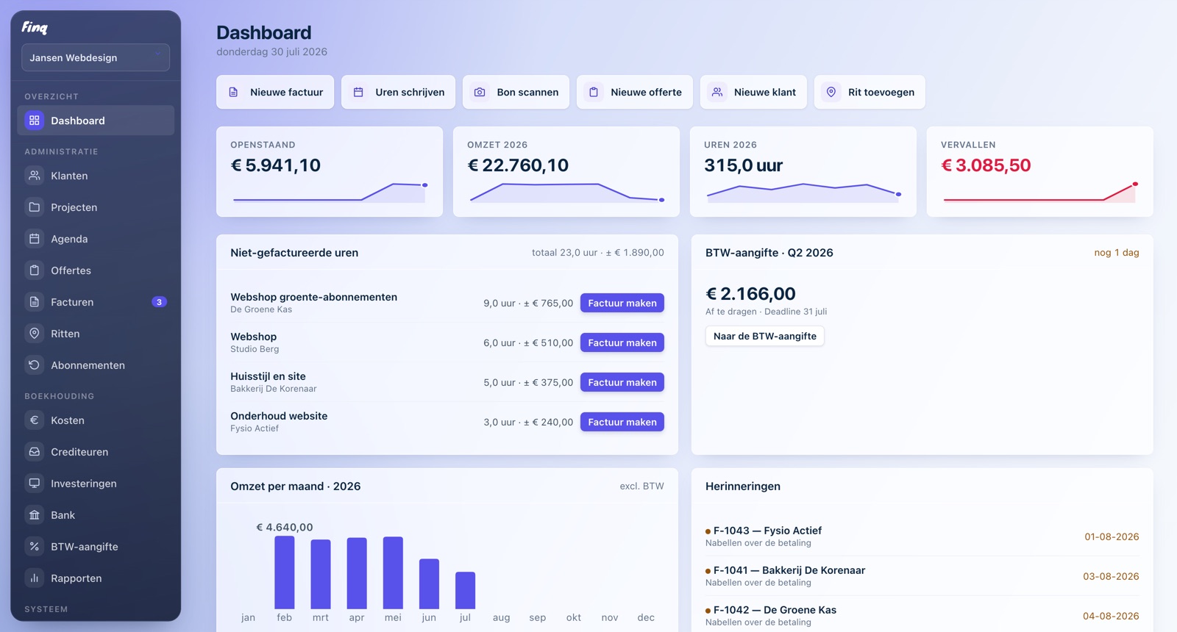Open the Omzet 2026 card
Screen dimensions: 1177x632
[566, 171]
